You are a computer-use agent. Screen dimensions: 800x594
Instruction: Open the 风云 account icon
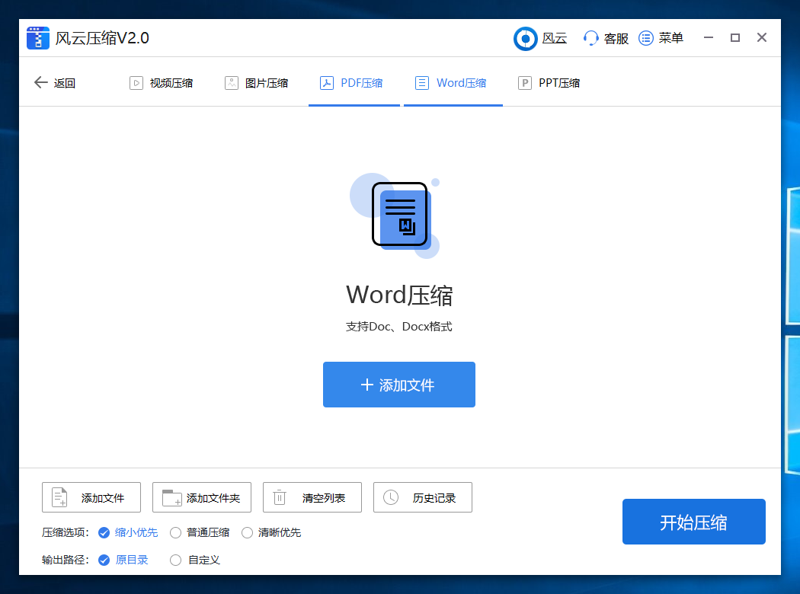(x=525, y=39)
